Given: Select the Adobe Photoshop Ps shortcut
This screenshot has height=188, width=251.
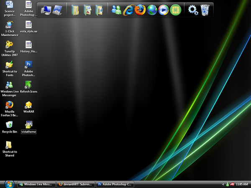Looking at the screenshot, I should pyautogui.click(x=28, y=69).
